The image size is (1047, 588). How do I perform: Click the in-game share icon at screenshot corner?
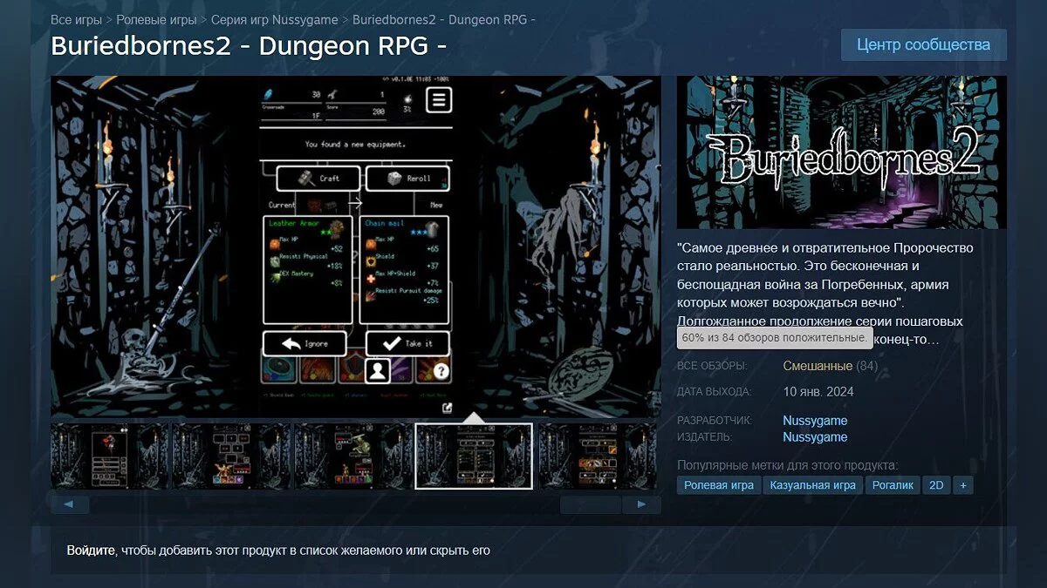pyautogui.click(x=447, y=408)
